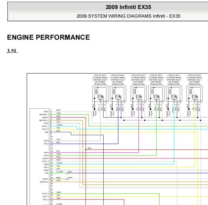Click the "BRN" wire label at pin 4
The height and width of the screenshot is (205, 208).
click(x=58, y=119)
